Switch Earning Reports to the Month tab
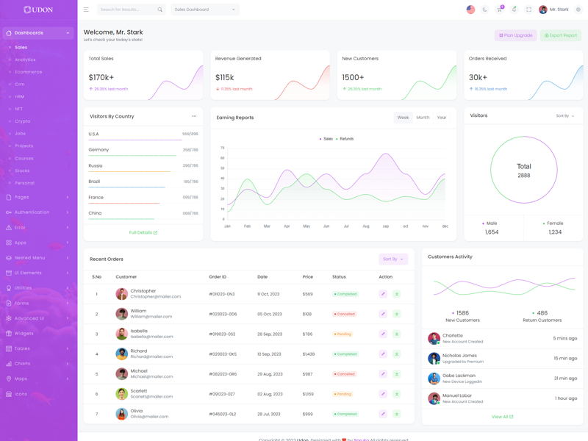The width and height of the screenshot is (588, 441). pyautogui.click(x=423, y=118)
